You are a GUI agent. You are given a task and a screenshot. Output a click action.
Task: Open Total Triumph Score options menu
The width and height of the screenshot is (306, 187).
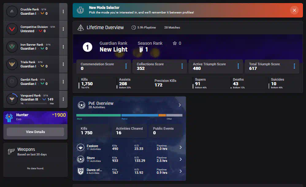294,66
